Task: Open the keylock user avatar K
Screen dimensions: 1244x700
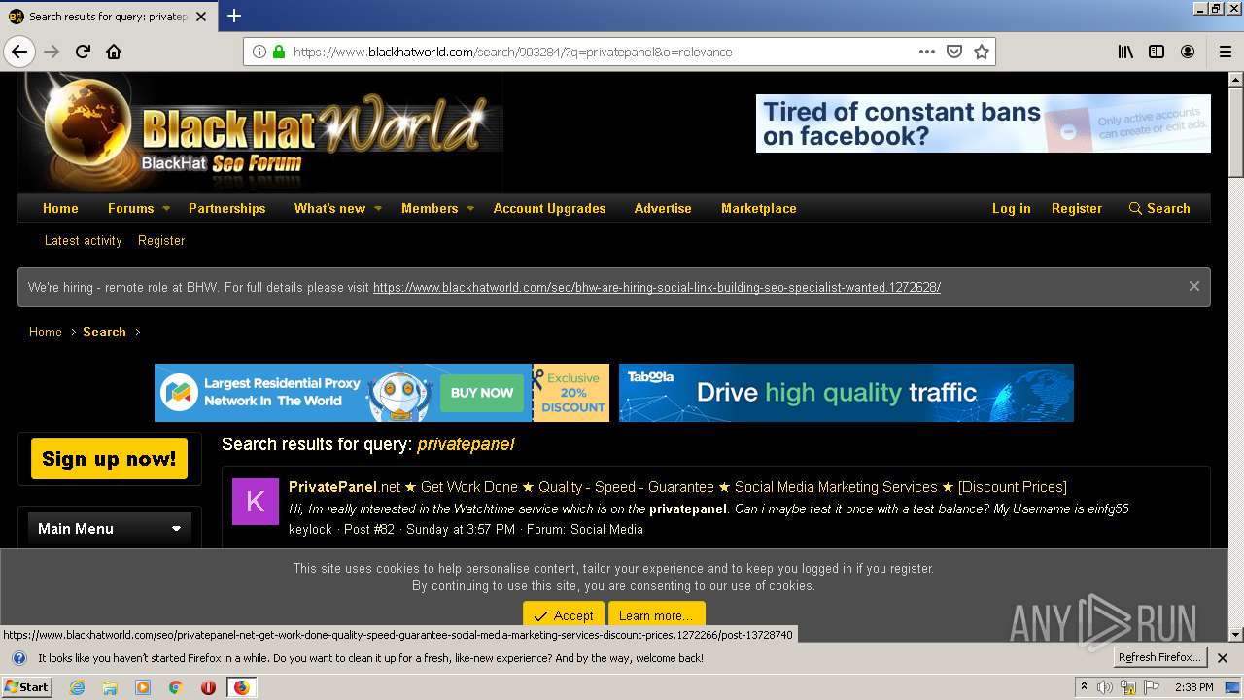Action: coord(256,502)
